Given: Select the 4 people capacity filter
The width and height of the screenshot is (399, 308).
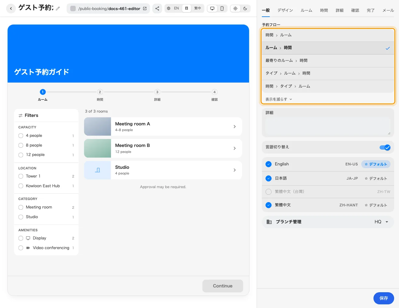Looking at the screenshot, I should click(21, 136).
